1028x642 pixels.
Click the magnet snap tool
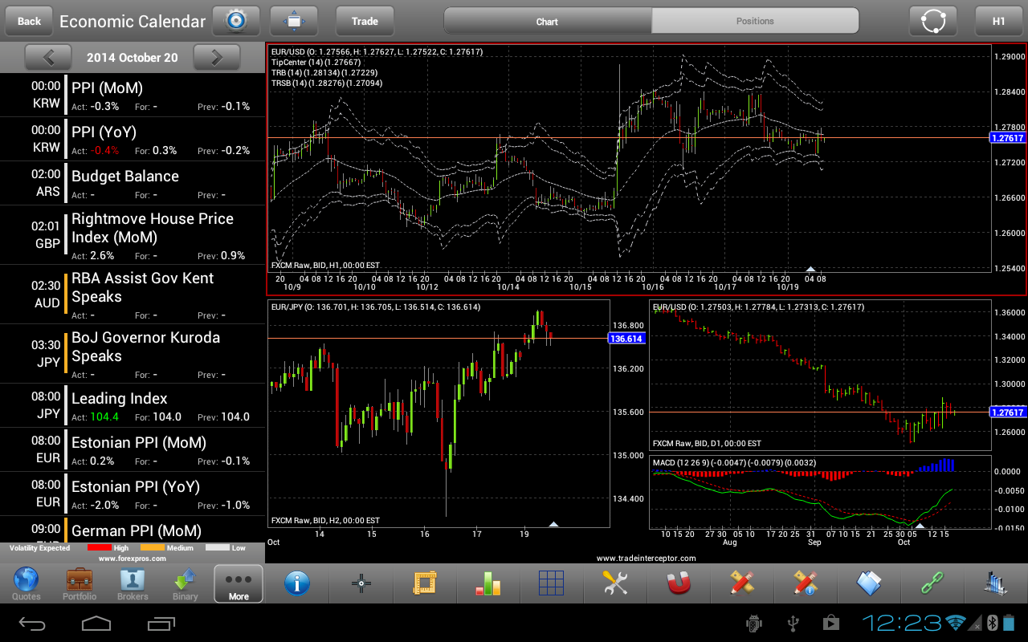(x=679, y=583)
